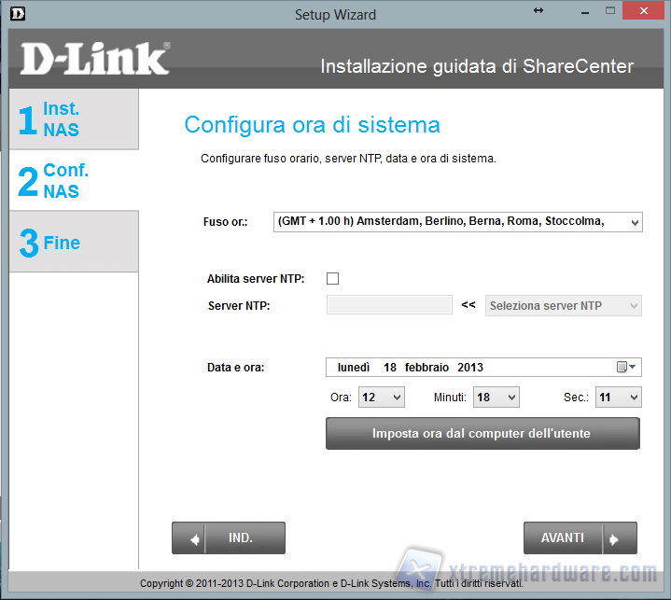Select the month febbraio in date field
Screen dimensions: 671x600
tap(425, 368)
